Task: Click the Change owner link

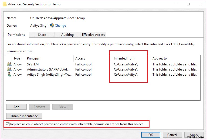Action: coord(60,26)
